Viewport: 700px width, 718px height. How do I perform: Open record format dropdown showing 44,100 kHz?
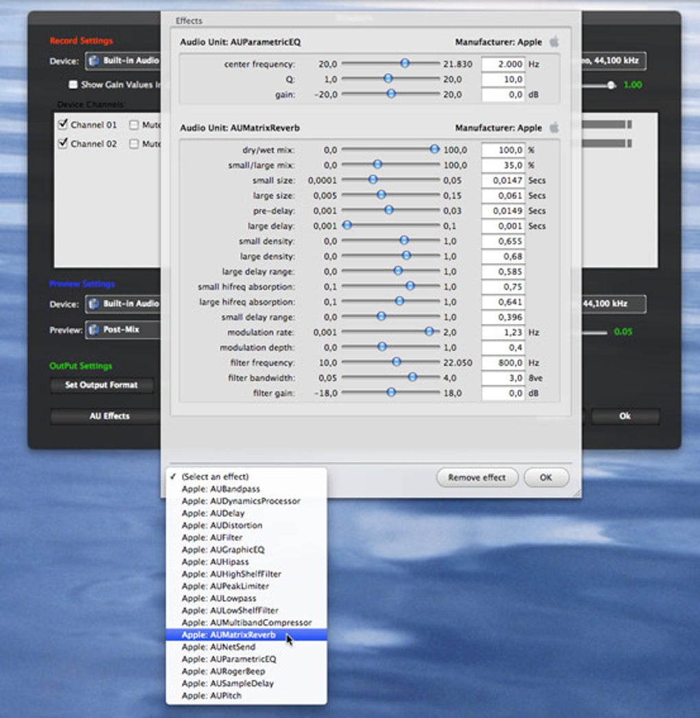click(614, 60)
